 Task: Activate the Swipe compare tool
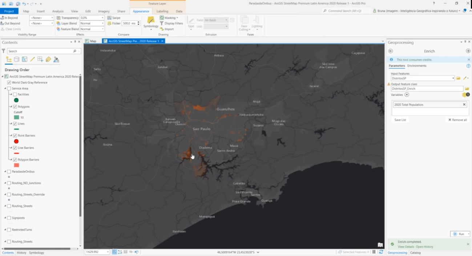(x=114, y=17)
